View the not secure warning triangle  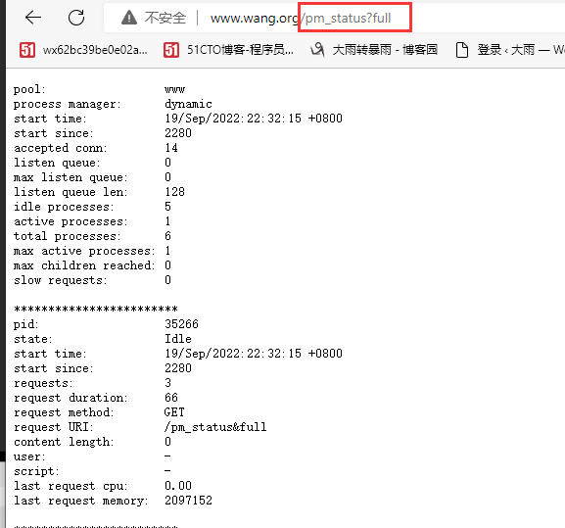(x=129, y=18)
